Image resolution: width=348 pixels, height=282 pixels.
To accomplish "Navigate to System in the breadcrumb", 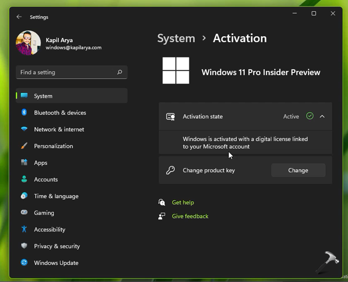I will (176, 38).
